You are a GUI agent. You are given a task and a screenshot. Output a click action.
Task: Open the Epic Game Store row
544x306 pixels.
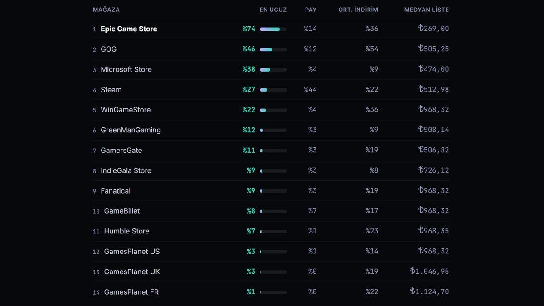pos(271,29)
